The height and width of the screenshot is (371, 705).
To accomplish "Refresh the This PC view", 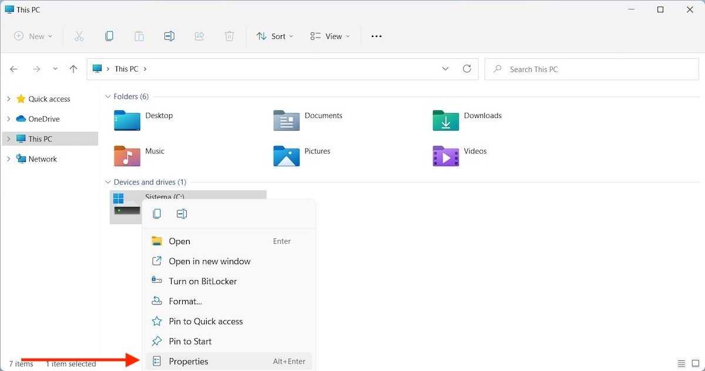I will [467, 69].
